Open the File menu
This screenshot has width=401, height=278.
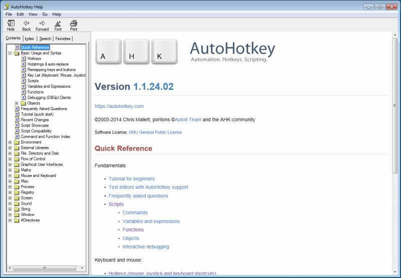click(9, 14)
